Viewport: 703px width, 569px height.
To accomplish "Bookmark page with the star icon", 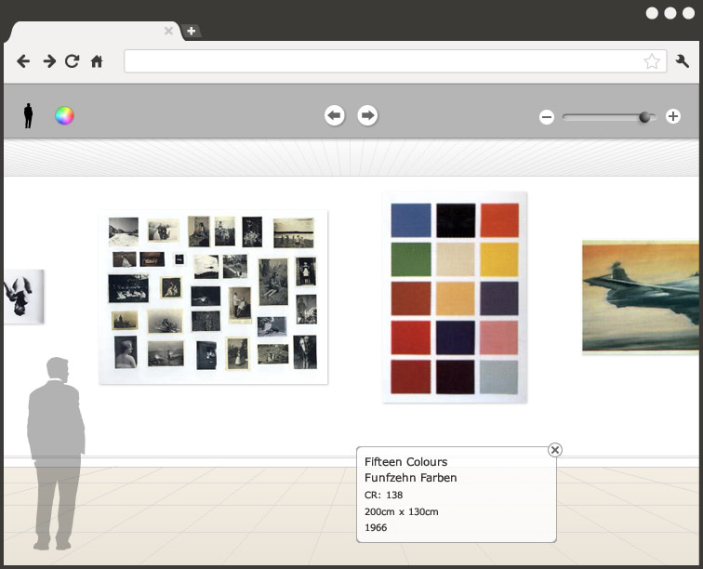I will pos(652,61).
